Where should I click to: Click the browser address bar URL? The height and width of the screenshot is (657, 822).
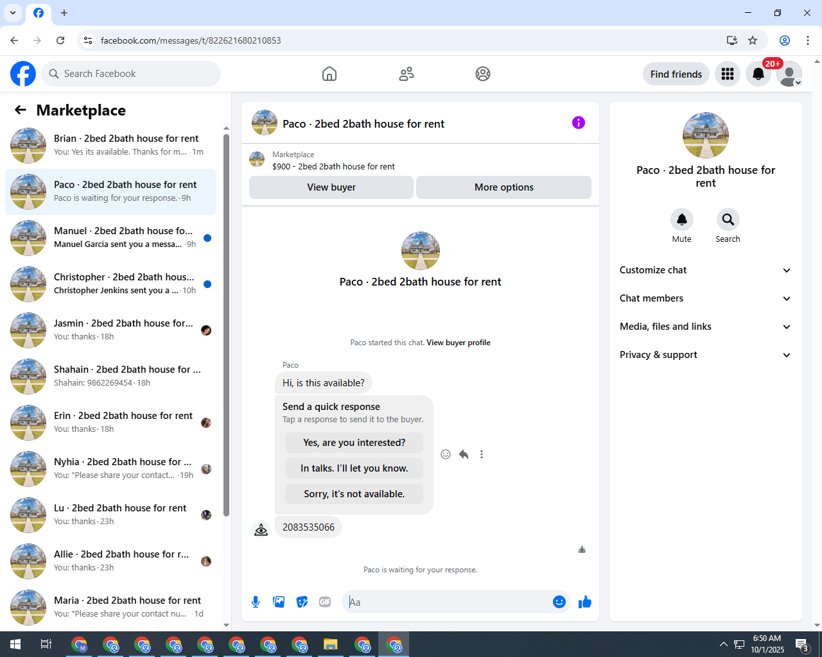(x=191, y=40)
